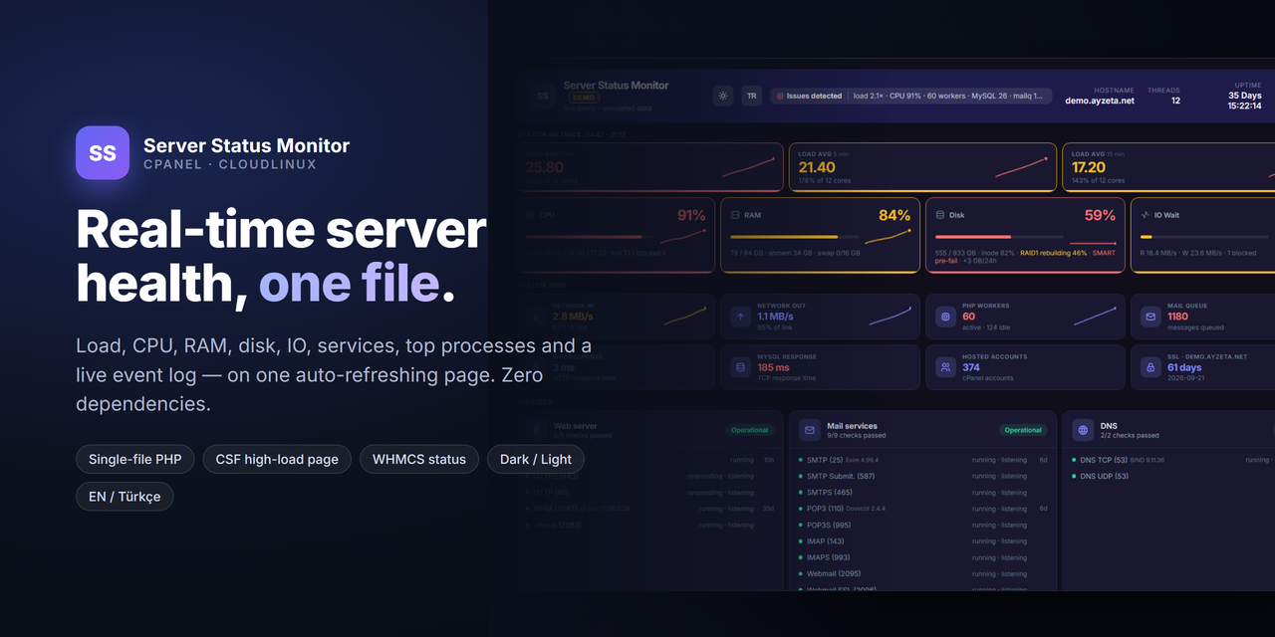Click the Mail services envelope icon
Screen dimensions: 1275x637
[810, 430]
